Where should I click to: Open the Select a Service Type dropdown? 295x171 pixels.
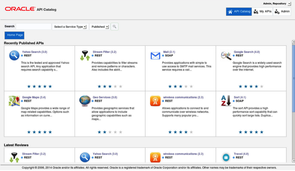[x=70, y=27]
